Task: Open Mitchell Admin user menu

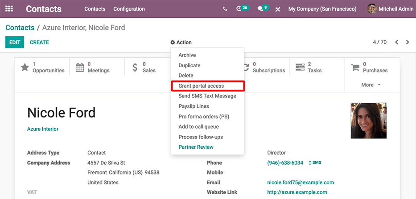Action: pos(389,9)
